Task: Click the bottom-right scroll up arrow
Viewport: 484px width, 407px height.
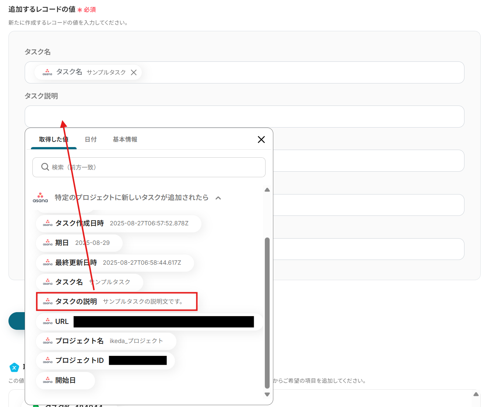Action: (x=476, y=394)
